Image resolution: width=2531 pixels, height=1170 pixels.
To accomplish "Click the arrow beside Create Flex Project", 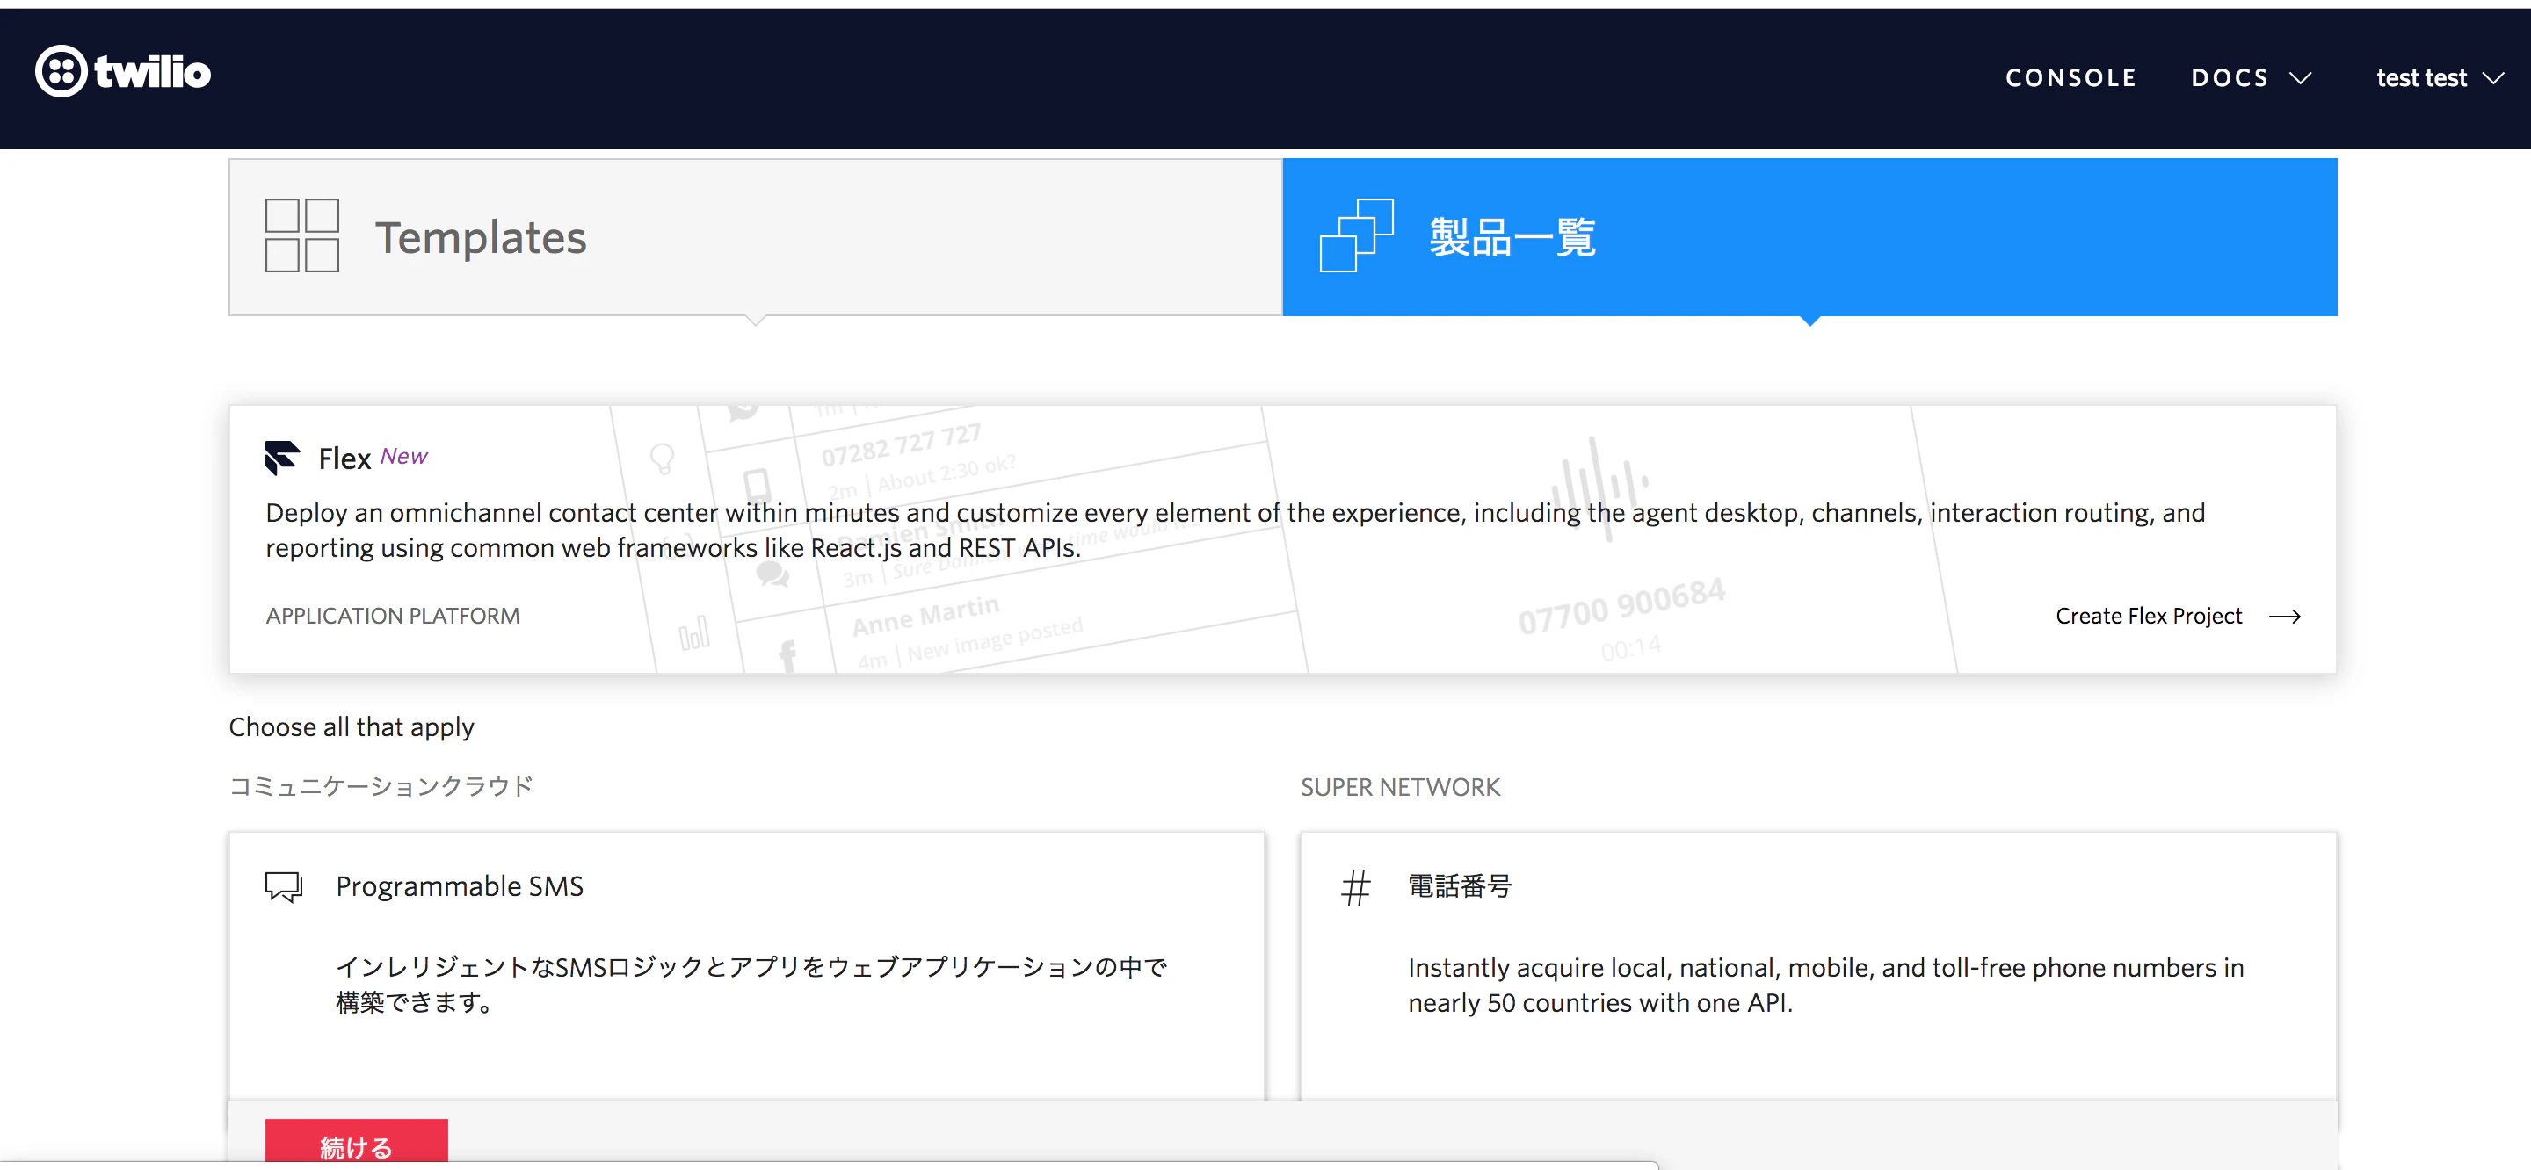I will [x=2284, y=616].
